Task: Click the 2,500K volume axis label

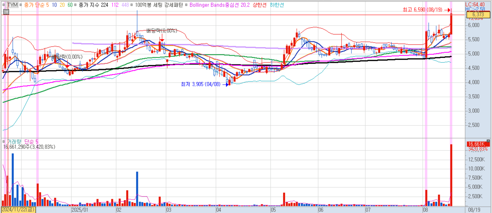Action: pos(475,196)
